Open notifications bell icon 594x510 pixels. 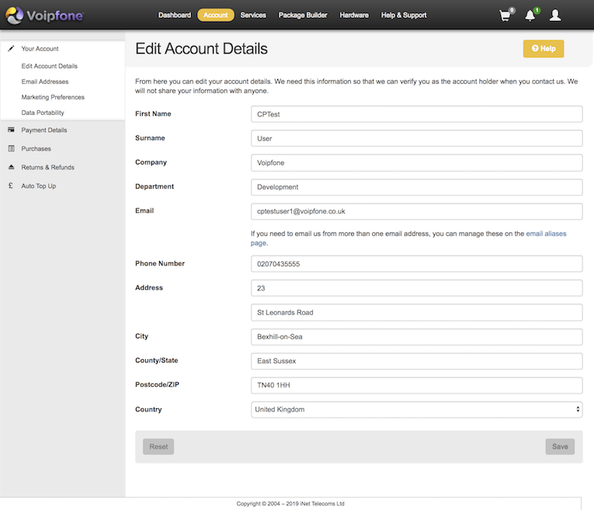531,16
